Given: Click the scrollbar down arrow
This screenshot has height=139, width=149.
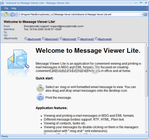Looking at the screenshot, I should click(x=146, y=132).
